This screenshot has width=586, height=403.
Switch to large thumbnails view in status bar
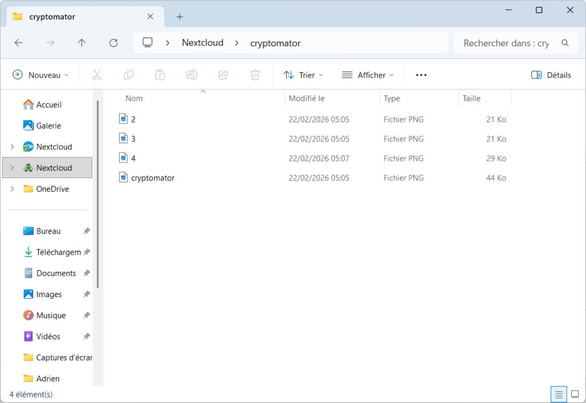tap(574, 394)
